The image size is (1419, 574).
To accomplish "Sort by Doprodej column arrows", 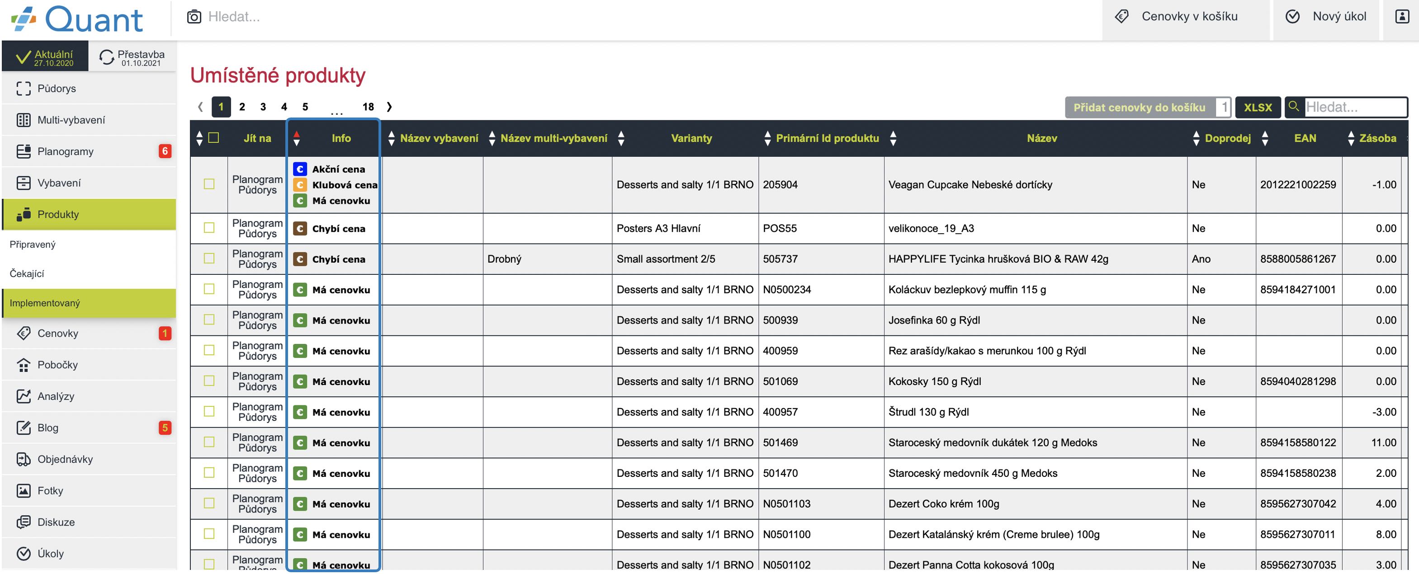I will pyautogui.click(x=1196, y=138).
